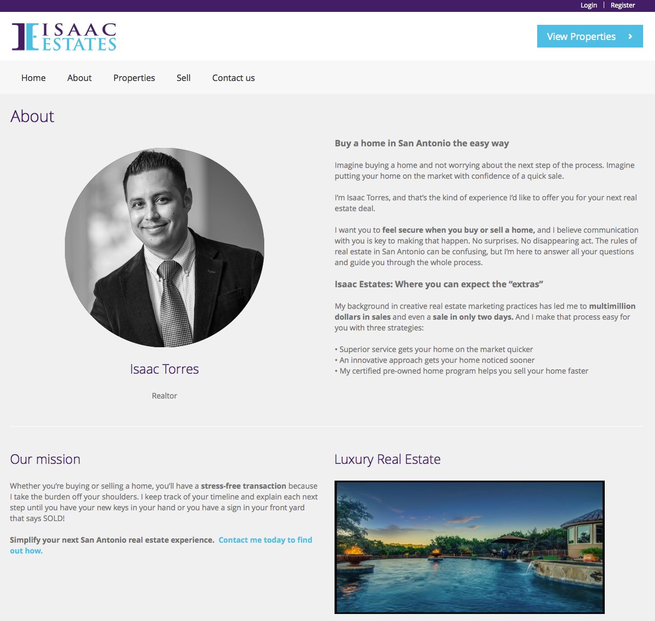Click the chevron arrow on View Properties

click(x=630, y=36)
